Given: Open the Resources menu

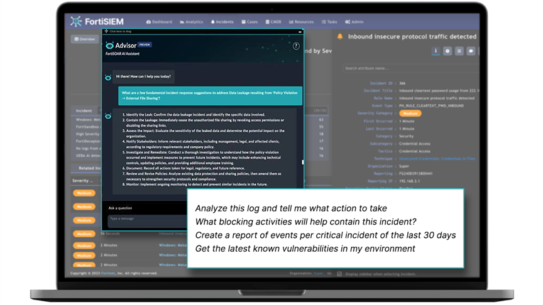Looking at the screenshot, I should click(x=301, y=22).
